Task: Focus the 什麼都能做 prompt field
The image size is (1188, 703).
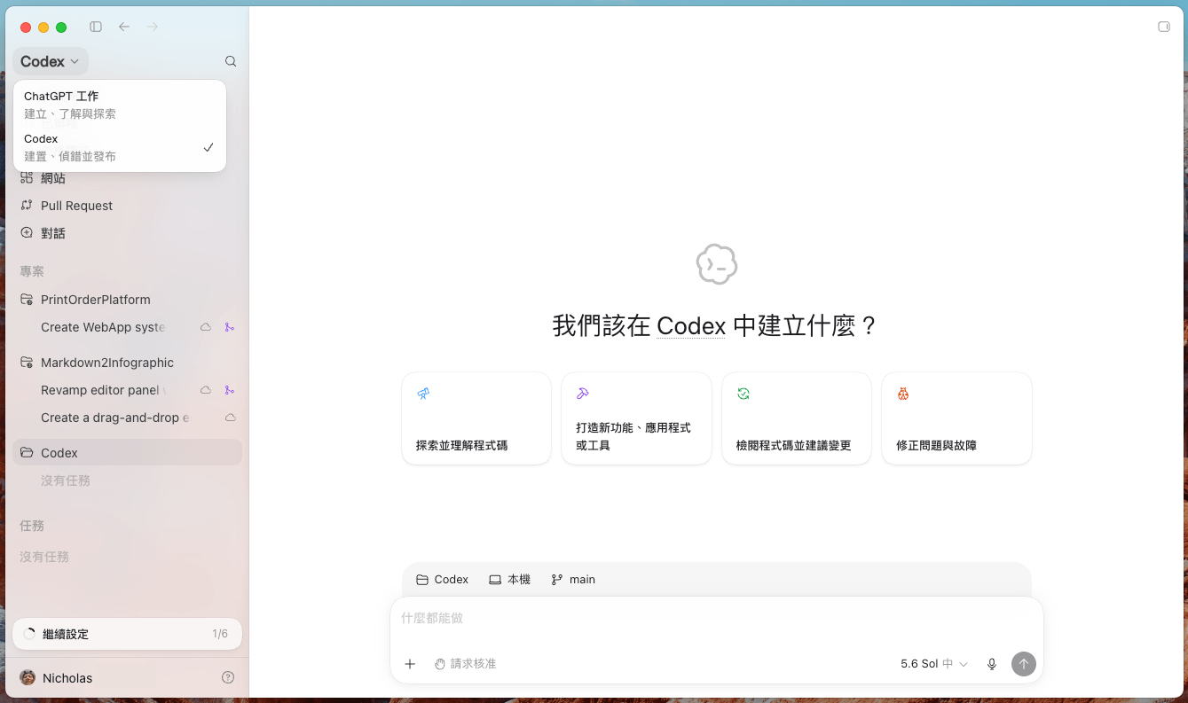Action: pyautogui.click(x=716, y=618)
